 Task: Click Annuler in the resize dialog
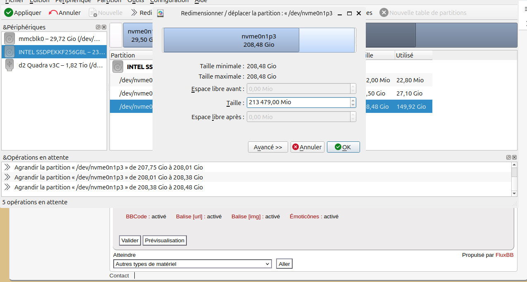coord(308,147)
